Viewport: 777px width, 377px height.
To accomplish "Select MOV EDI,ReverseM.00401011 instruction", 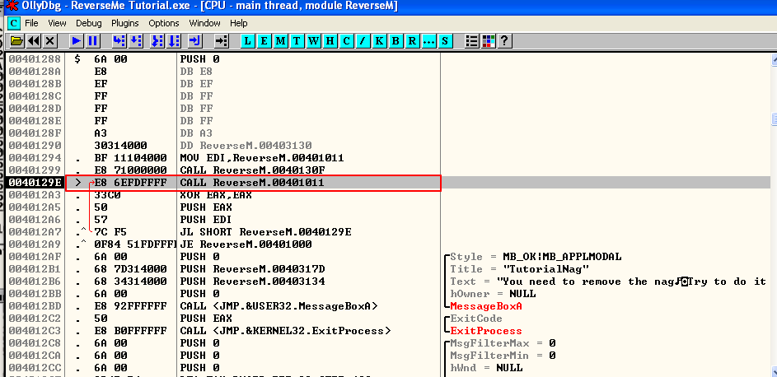I will (262, 158).
